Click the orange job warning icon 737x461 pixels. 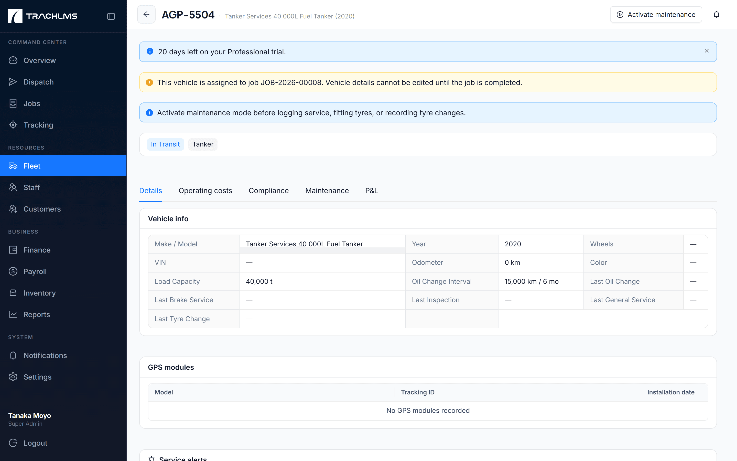tap(149, 82)
